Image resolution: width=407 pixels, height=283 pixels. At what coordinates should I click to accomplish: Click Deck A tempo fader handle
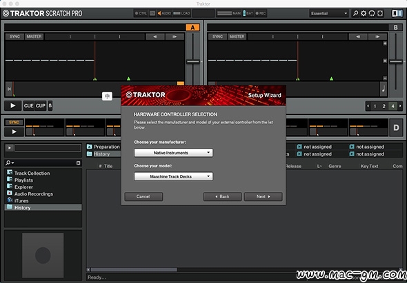193,62
